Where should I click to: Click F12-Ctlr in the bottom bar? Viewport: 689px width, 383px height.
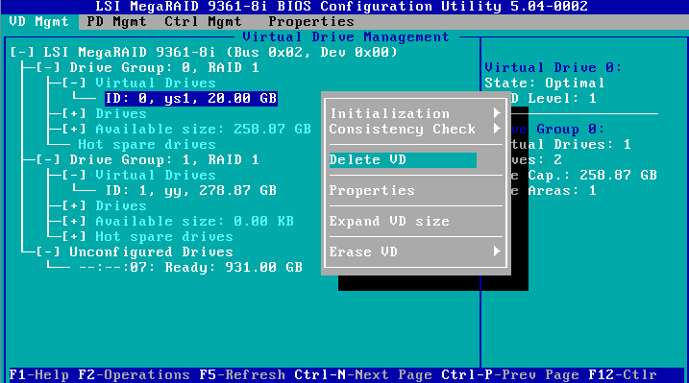(x=623, y=374)
